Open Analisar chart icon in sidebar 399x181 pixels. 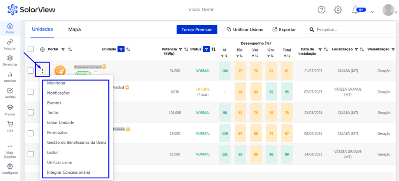(x=10, y=74)
